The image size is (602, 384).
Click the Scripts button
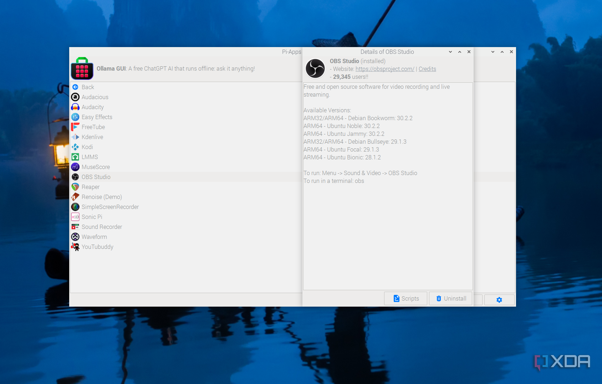(405, 298)
